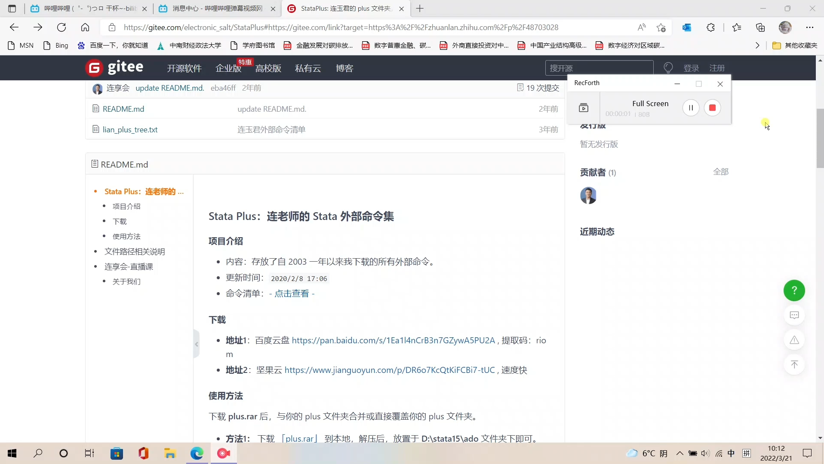Open the favorites list
The width and height of the screenshot is (824, 464).
coord(737,27)
